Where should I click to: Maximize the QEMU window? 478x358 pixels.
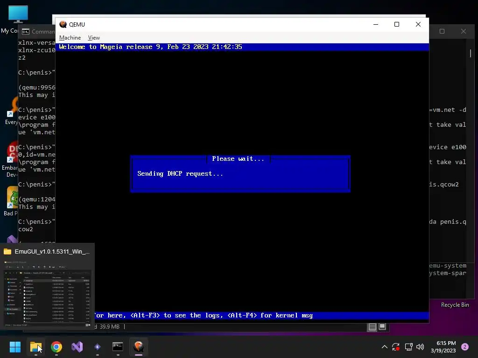[x=397, y=24]
